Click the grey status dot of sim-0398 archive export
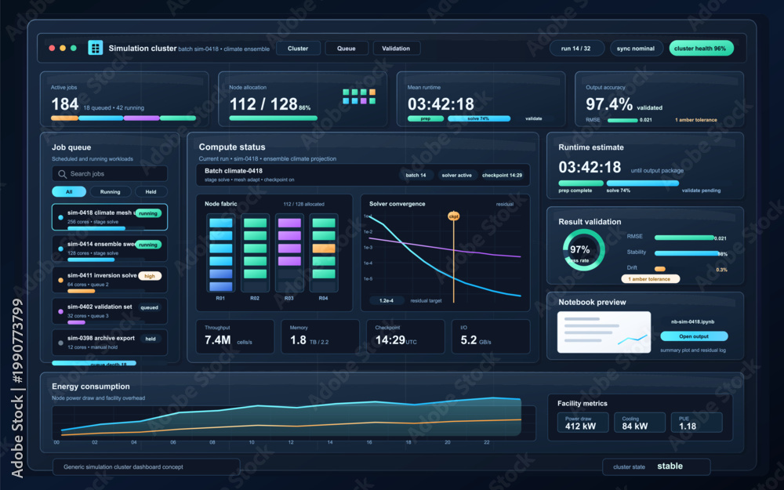Viewport: 784px width, 490px height. pos(60,343)
